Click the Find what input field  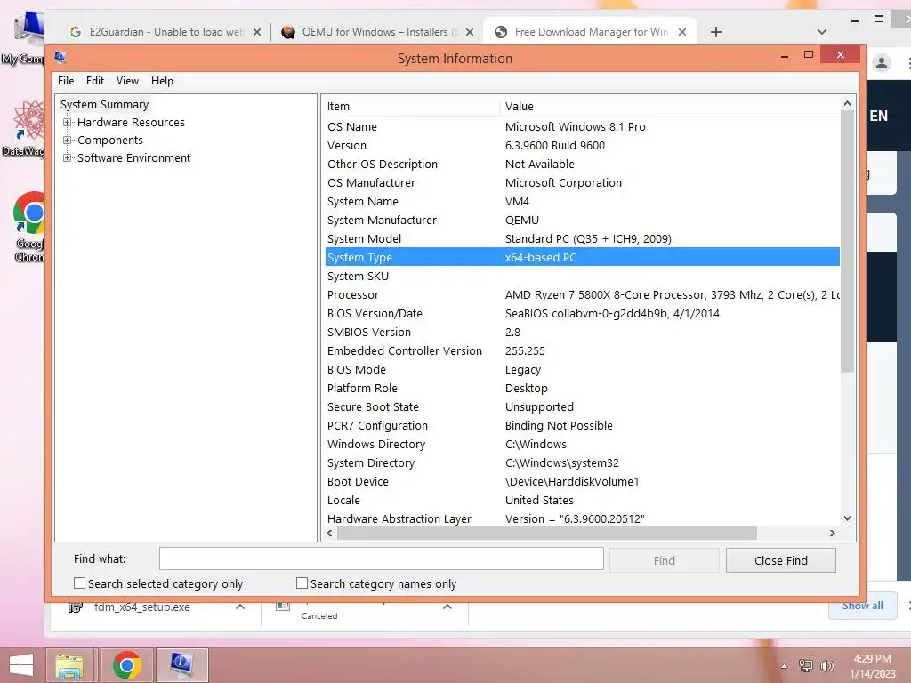(x=381, y=558)
